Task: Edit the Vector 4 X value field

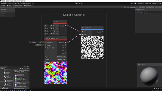Action: click(48, 26)
